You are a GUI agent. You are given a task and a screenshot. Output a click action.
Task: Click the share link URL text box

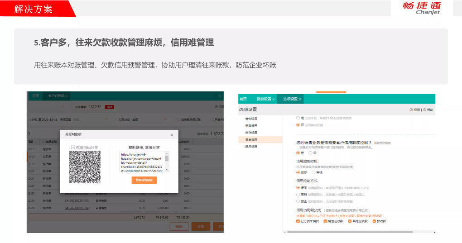pyautogui.click(x=144, y=162)
